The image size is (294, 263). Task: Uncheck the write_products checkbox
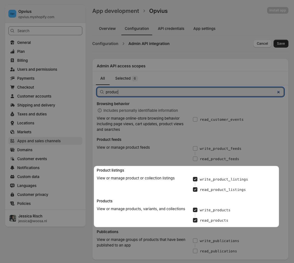tap(195, 210)
